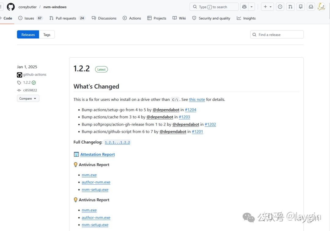Open author-nvm.exe in second Antivirus Report
This screenshot has width=330, height=231.
point(96,218)
